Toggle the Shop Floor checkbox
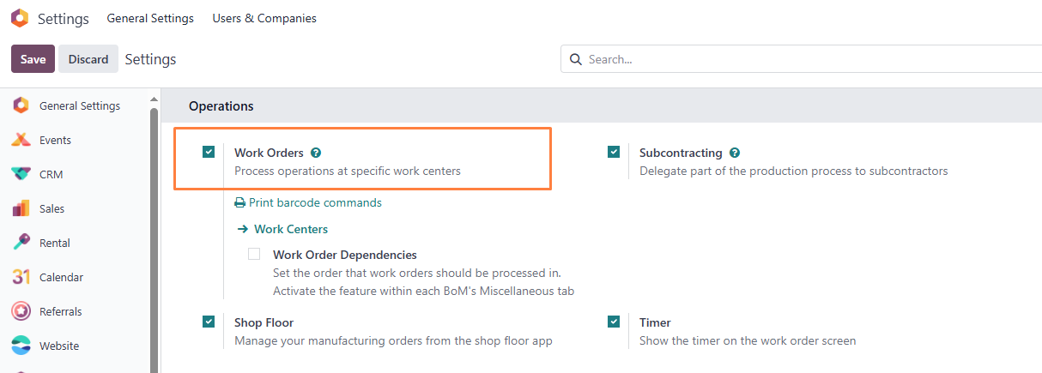 (209, 322)
